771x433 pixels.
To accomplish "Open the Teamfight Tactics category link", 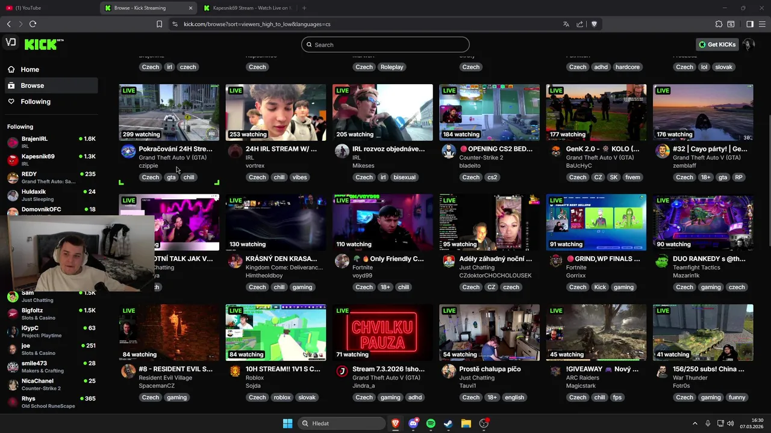I will pos(698,268).
